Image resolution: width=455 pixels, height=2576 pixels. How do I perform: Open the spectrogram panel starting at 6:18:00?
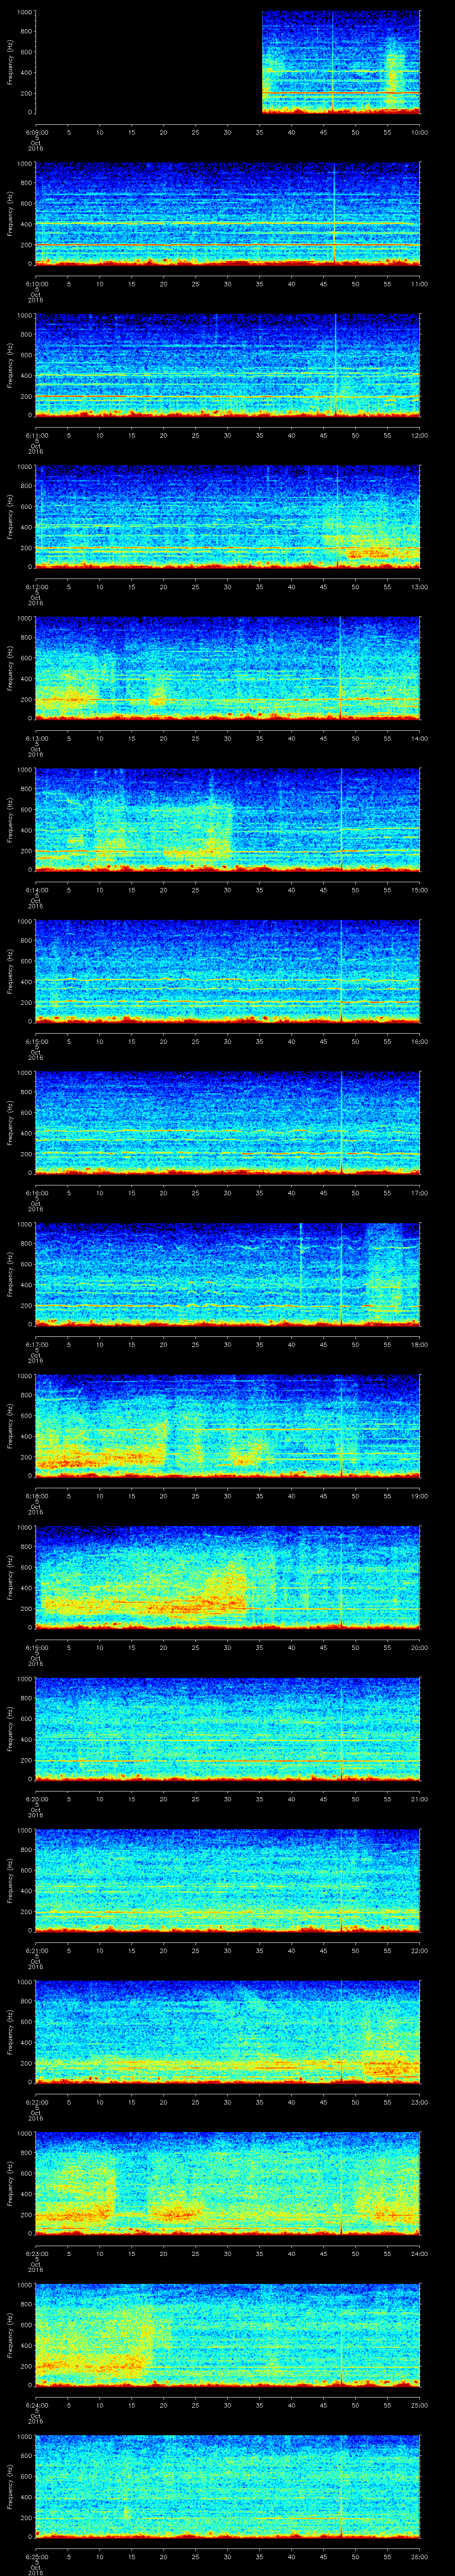coord(228,1425)
